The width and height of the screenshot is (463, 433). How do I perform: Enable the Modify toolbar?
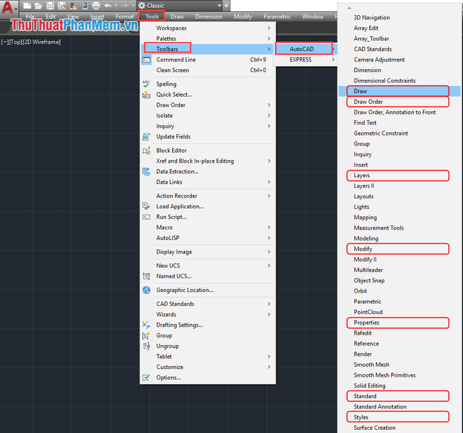coord(400,249)
